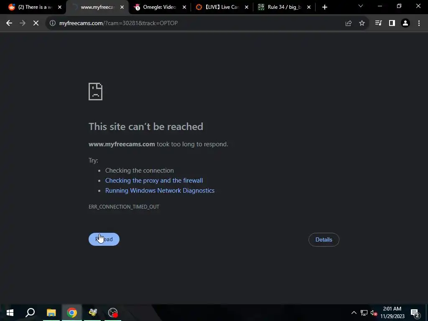
Task: Show hidden system tray icons
Action: click(354, 313)
